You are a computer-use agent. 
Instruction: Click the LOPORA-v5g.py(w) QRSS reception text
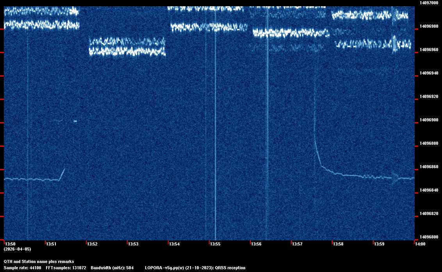click(x=195, y=268)
